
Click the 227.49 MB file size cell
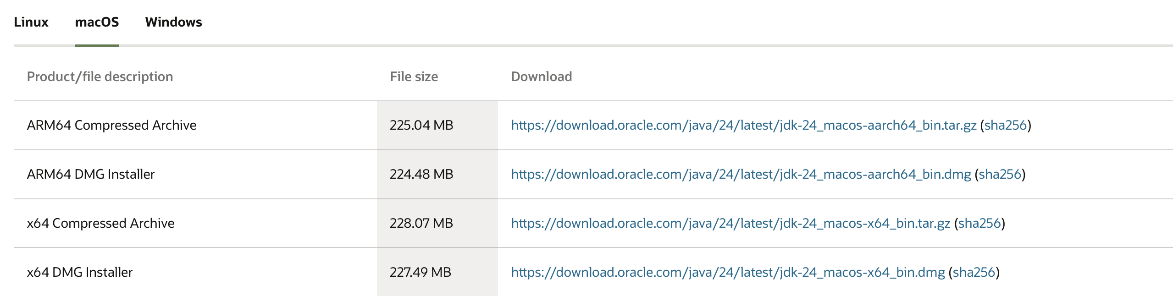(437, 272)
